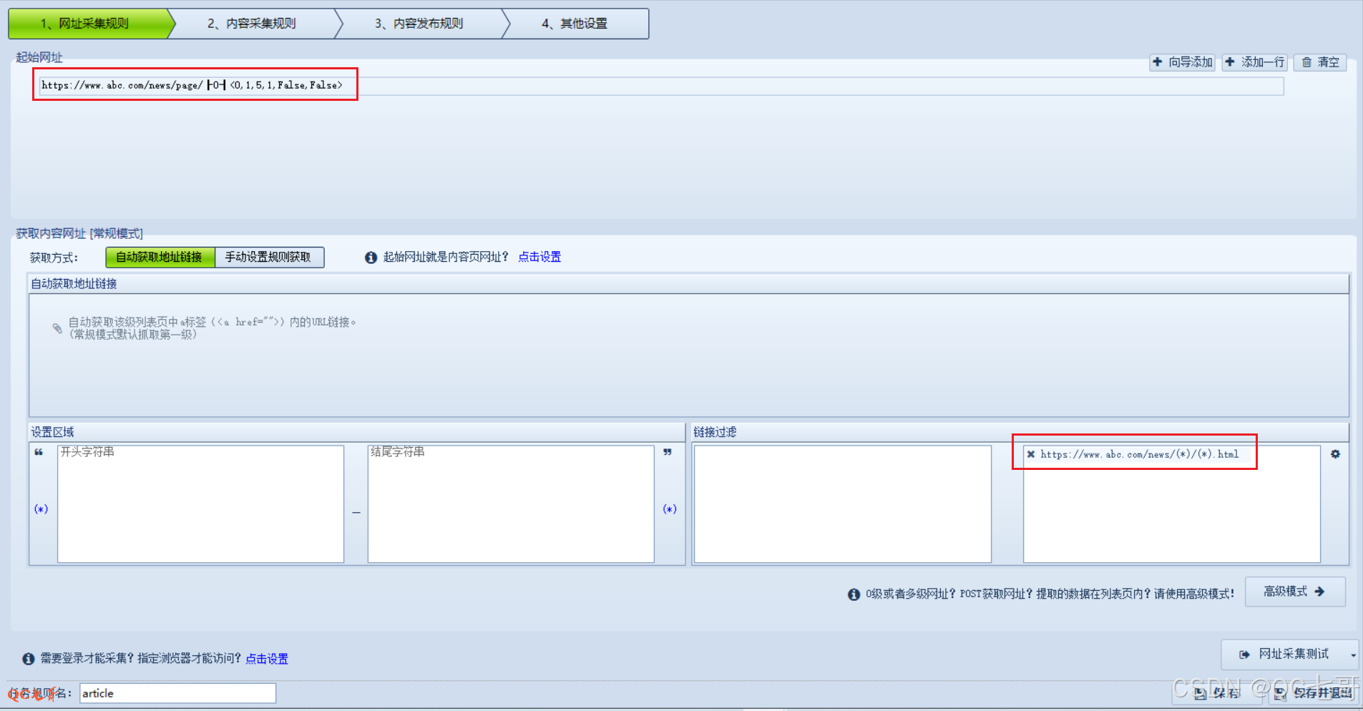This screenshot has width=1363, height=711.
Task: Add a new row with 添加一行
Action: pos(1254,62)
